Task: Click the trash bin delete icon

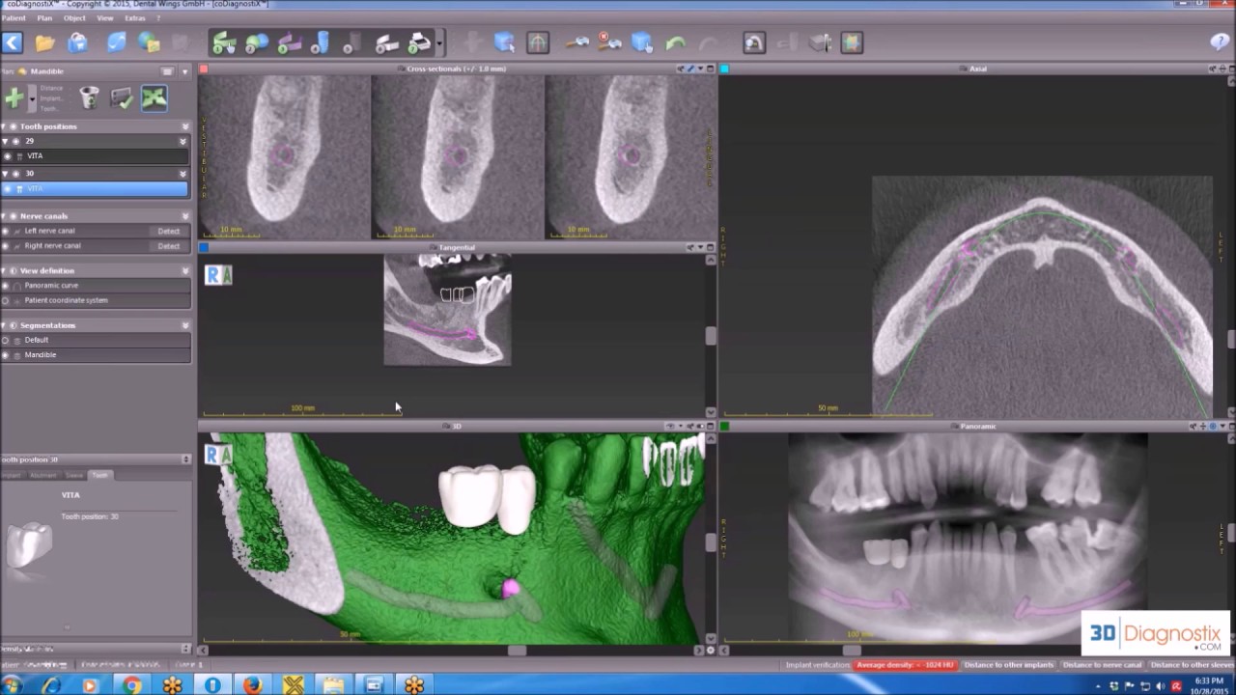Action: [89, 97]
